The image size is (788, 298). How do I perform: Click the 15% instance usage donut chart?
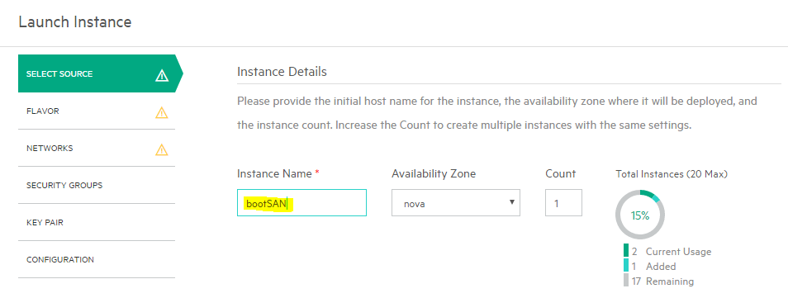640,215
